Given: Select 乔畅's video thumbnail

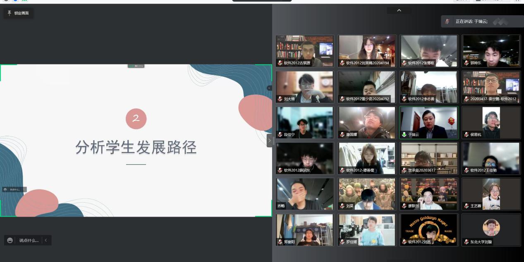Looking at the screenshot, I should 305,194.
